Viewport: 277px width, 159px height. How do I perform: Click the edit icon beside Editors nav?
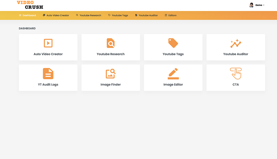[x=166, y=15]
